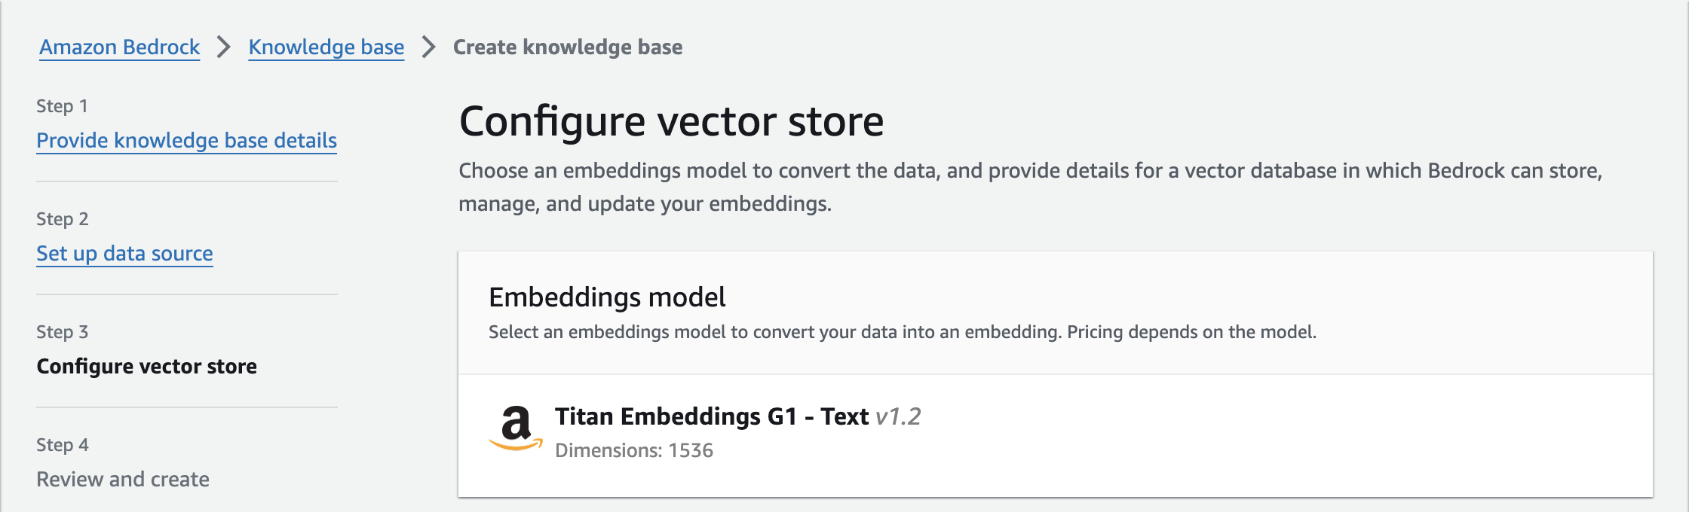Image resolution: width=1689 pixels, height=512 pixels.
Task: Click the Amazon logo icon
Action: tap(516, 428)
